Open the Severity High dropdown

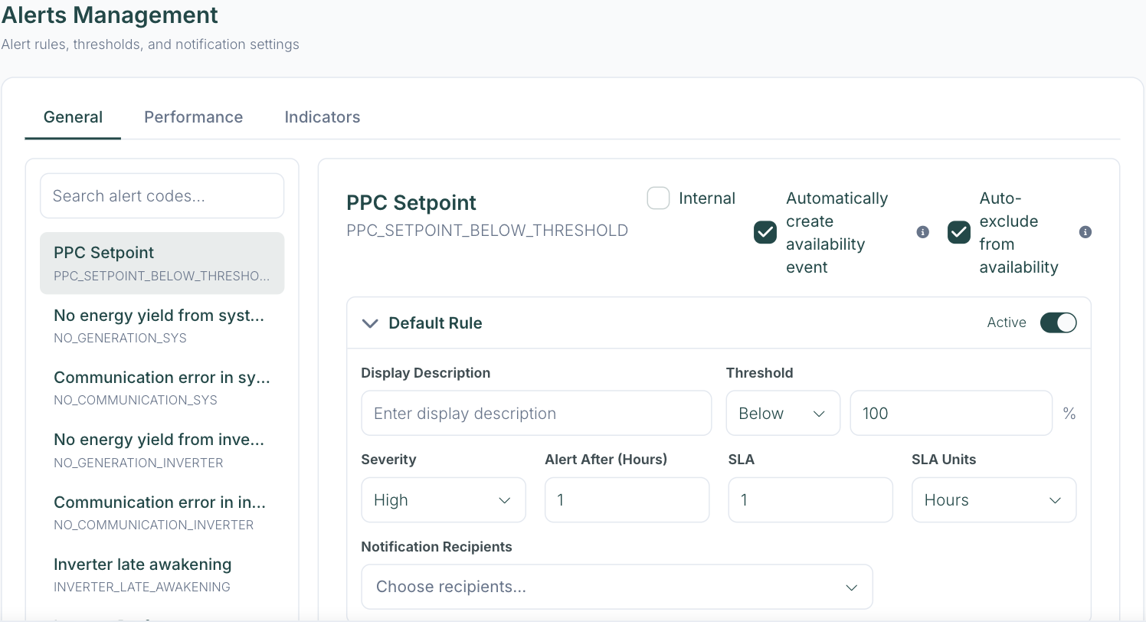444,500
